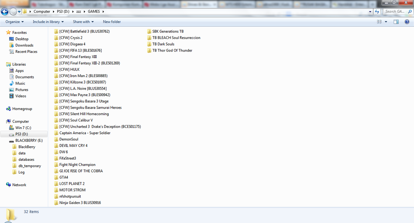The image size is (414, 223).
Task: Open the Apps library
Action: coord(19,71)
